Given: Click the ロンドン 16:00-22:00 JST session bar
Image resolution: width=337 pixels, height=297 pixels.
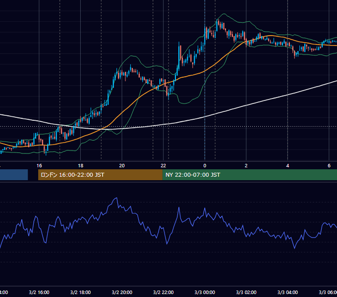Looking at the screenshot, I should [x=100, y=175].
